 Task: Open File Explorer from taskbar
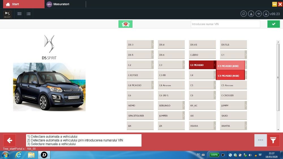[x=31, y=155]
